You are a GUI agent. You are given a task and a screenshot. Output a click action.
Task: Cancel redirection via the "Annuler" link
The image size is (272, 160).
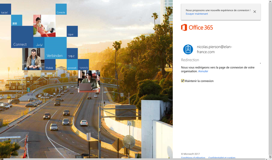(x=203, y=71)
